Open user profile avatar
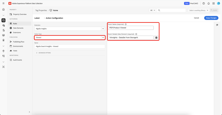 pos(218,3)
